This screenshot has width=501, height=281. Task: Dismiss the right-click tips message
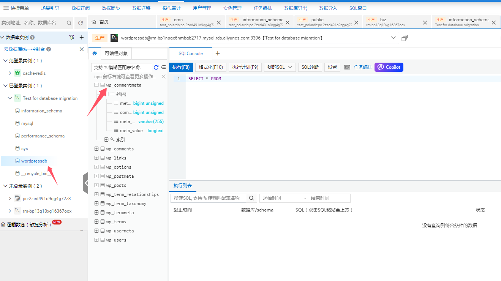point(164,76)
